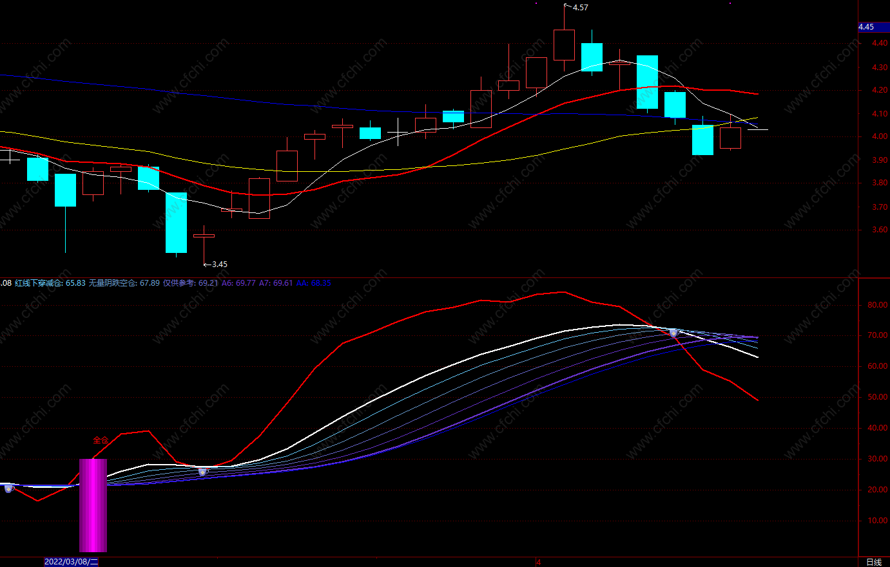This screenshot has height=567, width=890.
Task: Click the 80.00 indicator axis value
Action: 877,305
